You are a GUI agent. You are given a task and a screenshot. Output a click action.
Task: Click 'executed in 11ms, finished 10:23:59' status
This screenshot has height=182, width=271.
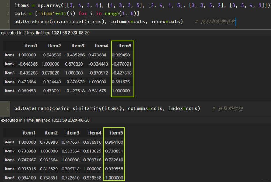pyautogui.click(x=45, y=120)
